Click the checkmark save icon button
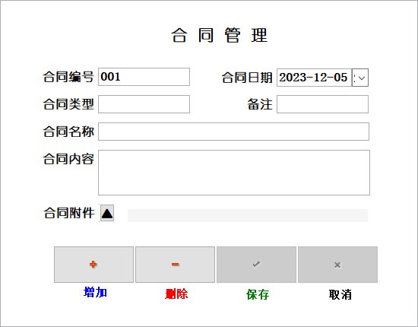 click(x=256, y=265)
